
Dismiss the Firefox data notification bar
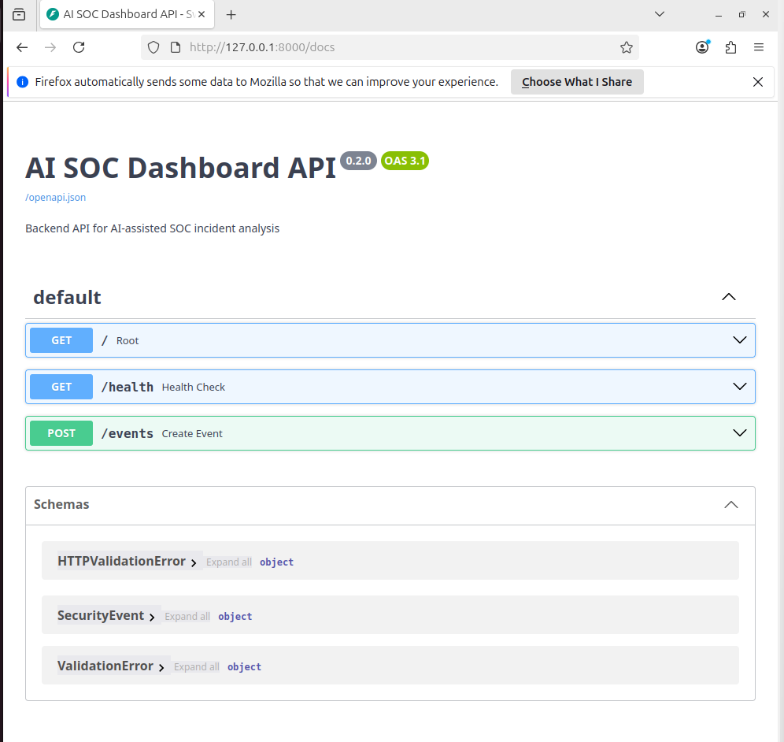click(757, 82)
